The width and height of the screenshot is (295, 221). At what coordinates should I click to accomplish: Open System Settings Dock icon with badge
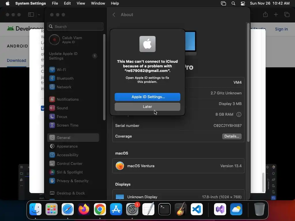pyautogui.click(x=132, y=209)
